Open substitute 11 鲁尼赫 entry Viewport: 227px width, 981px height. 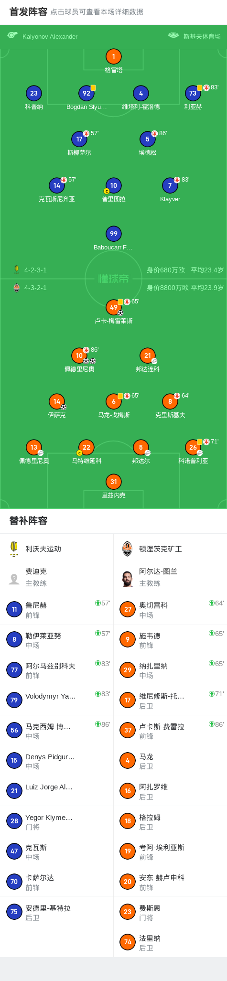click(x=57, y=610)
